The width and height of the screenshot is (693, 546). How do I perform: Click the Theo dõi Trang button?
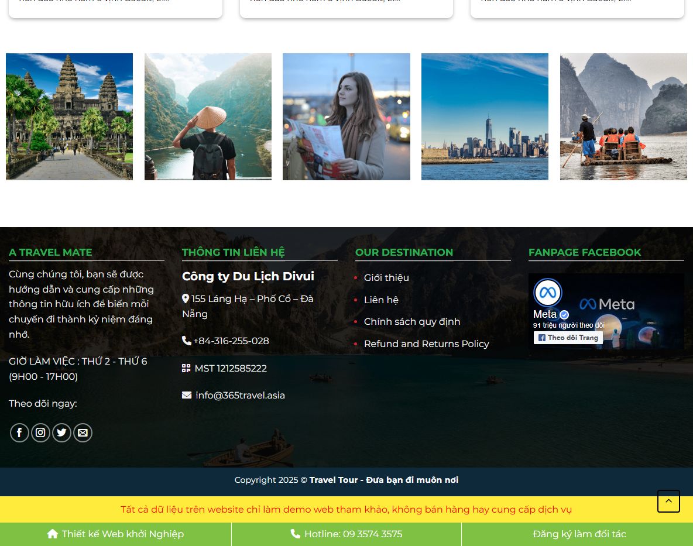[568, 338]
